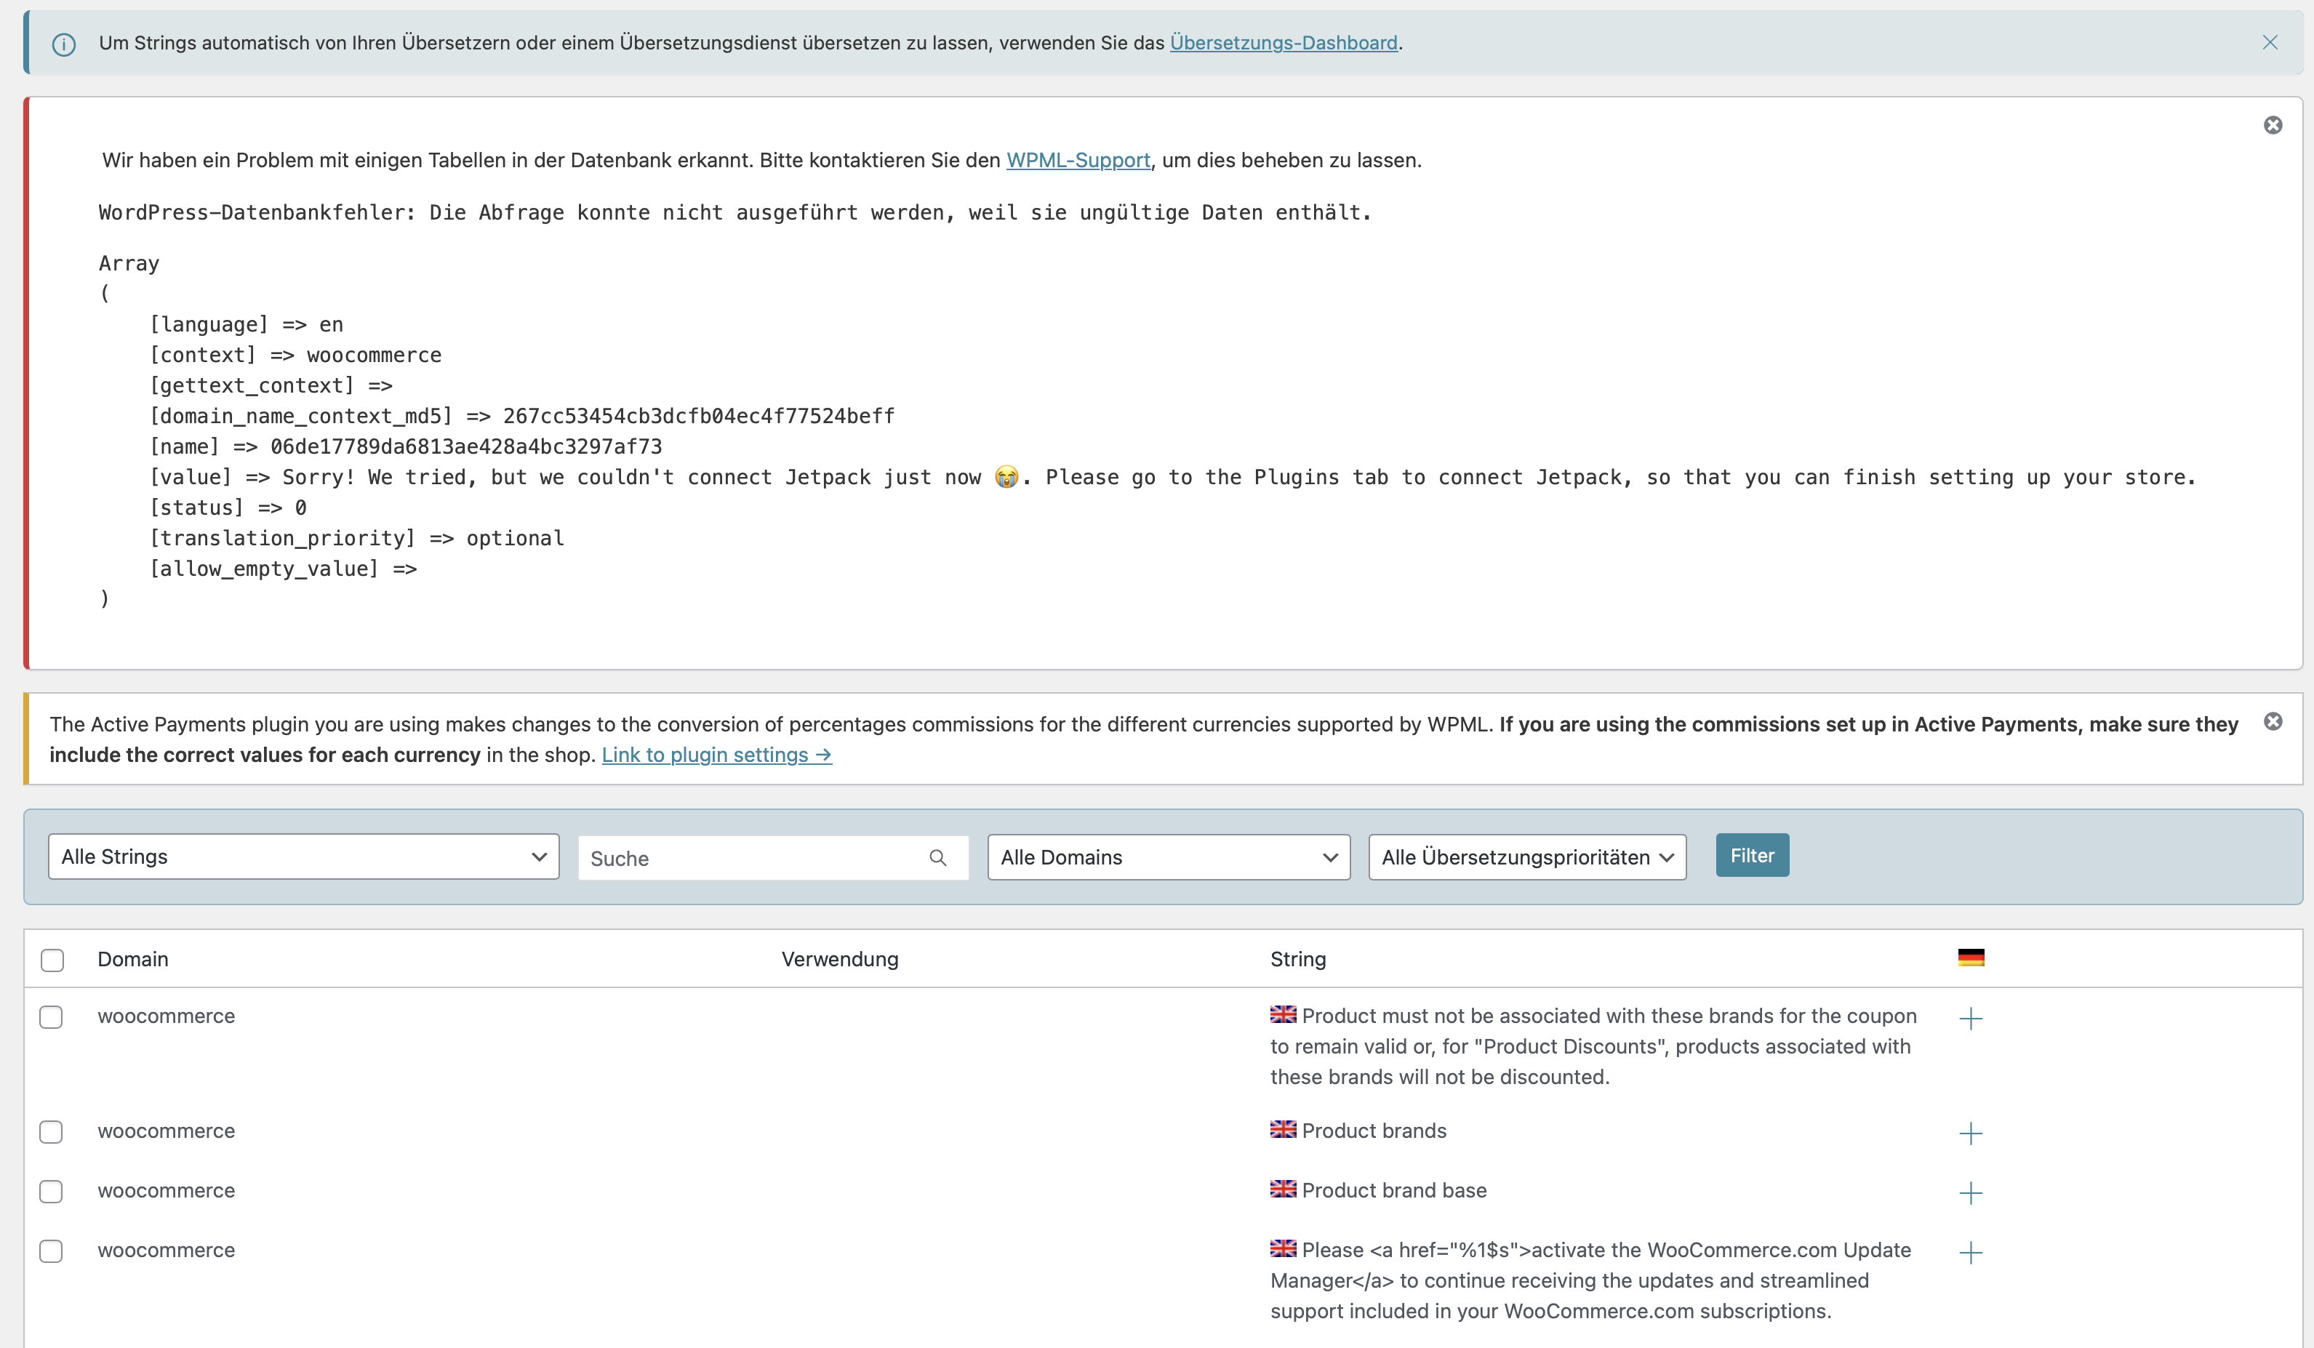Click the magnifier icon in the search field

[937, 858]
